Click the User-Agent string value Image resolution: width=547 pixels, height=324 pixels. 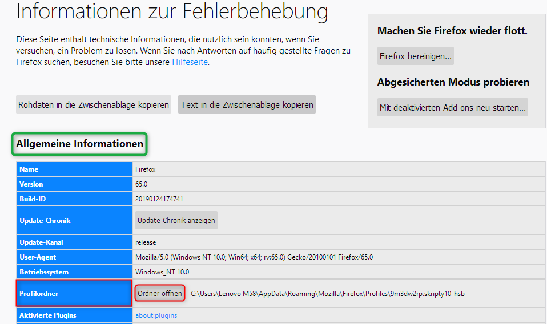pos(254,257)
